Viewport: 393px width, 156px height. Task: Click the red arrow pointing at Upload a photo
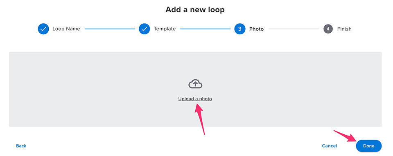click(201, 119)
